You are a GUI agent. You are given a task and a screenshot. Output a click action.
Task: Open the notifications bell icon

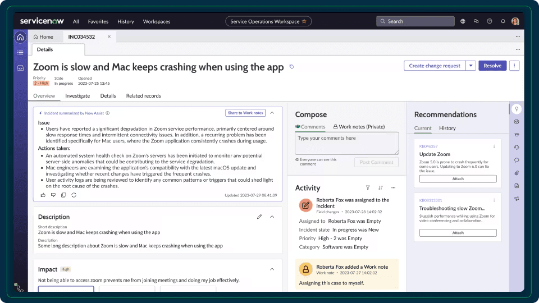point(503,21)
